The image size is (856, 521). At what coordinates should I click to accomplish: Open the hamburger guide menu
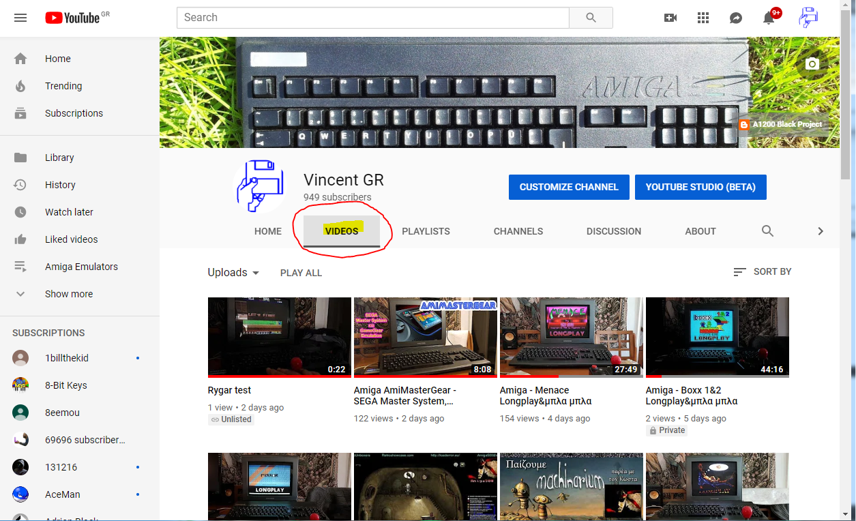point(20,18)
